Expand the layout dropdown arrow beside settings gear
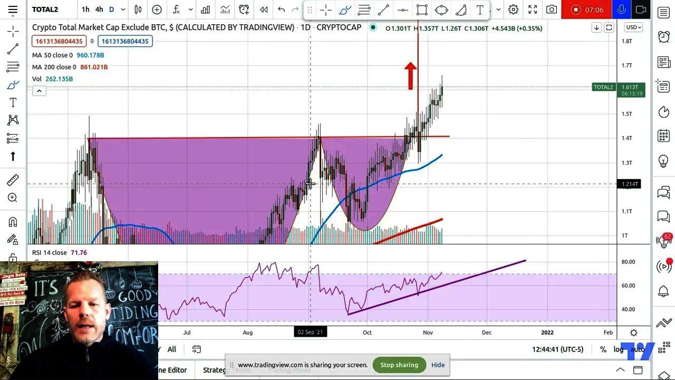The image size is (675, 380). pos(498,9)
